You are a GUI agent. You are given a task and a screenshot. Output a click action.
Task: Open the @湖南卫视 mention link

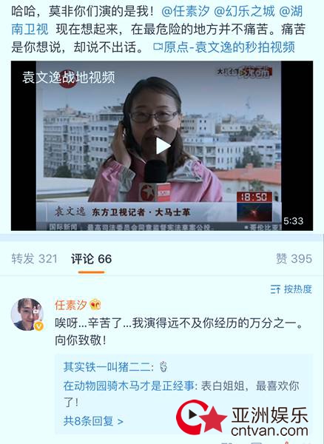[157, 21]
